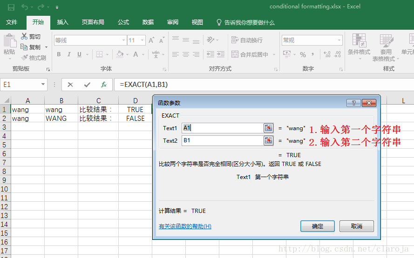Click the percent style icon
The image size is (414, 258).
pos(303,54)
